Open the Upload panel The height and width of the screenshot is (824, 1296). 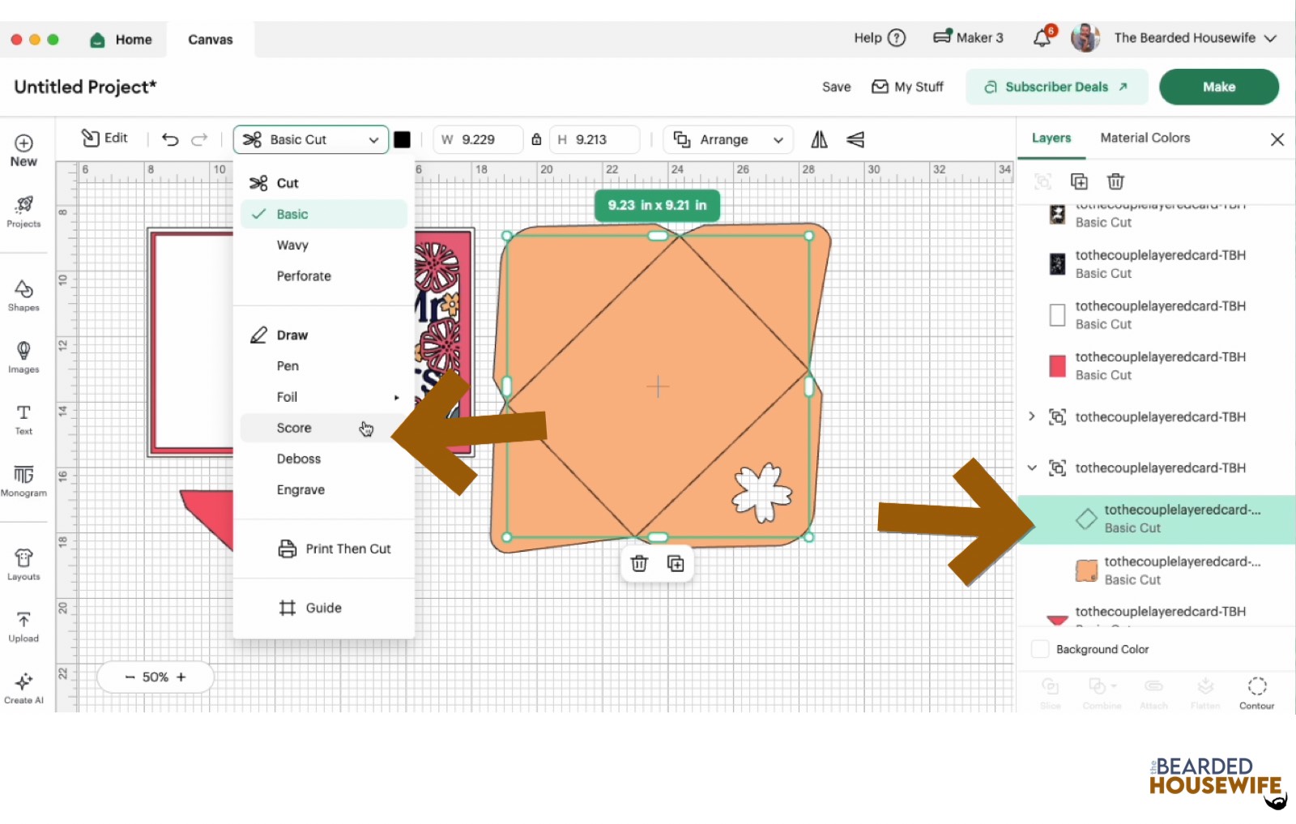(23, 625)
